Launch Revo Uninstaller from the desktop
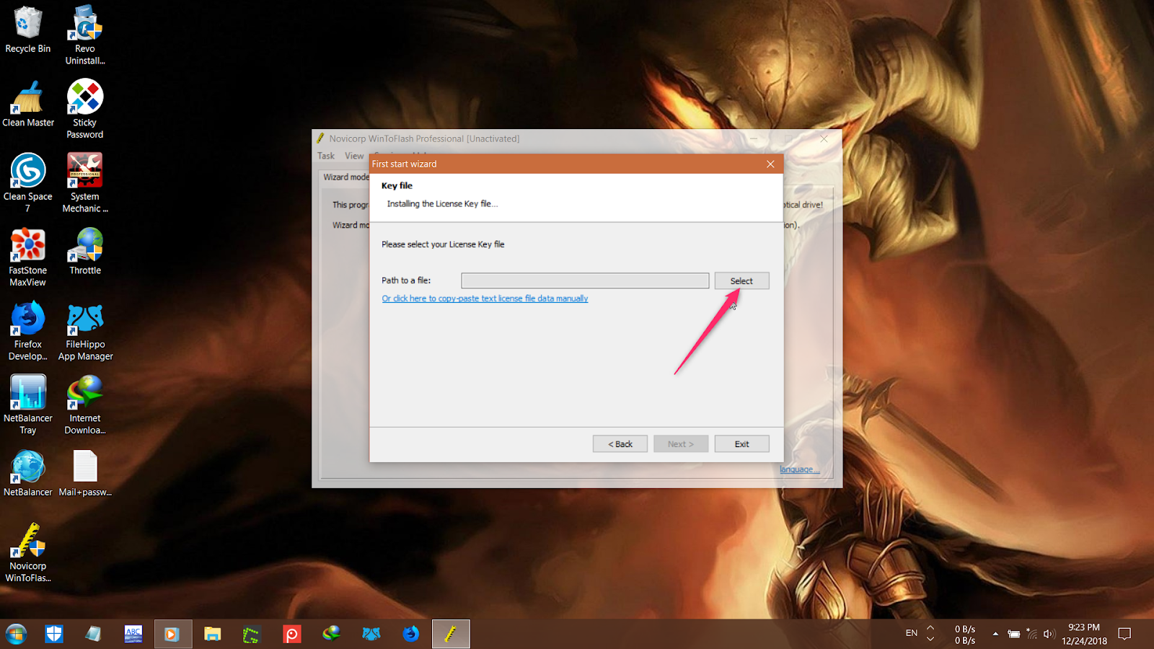The image size is (1154, 649). tap(85, 35)
